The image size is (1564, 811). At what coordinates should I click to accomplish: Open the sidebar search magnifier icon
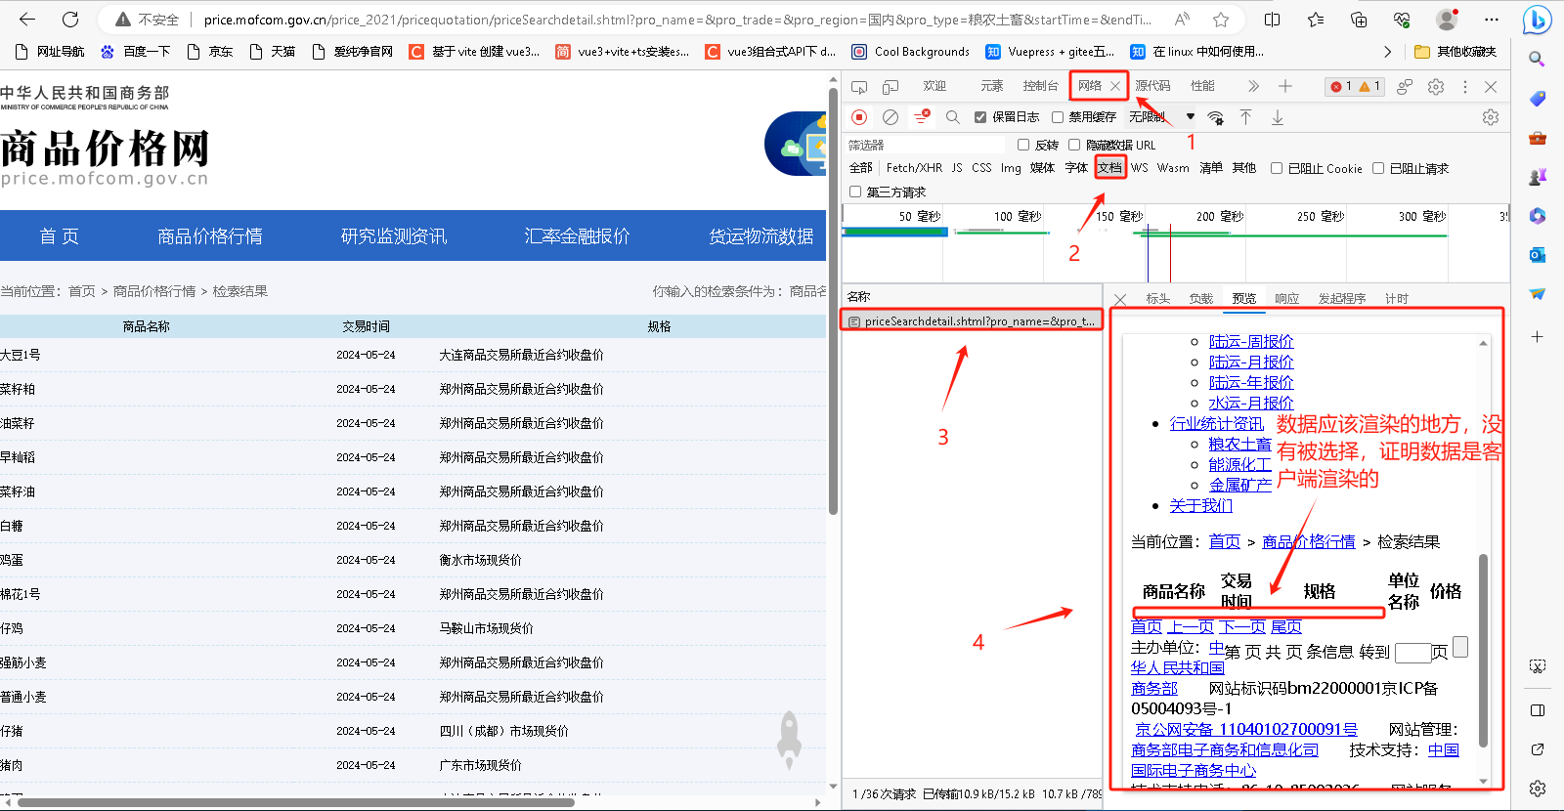(x=1538, y=59)
